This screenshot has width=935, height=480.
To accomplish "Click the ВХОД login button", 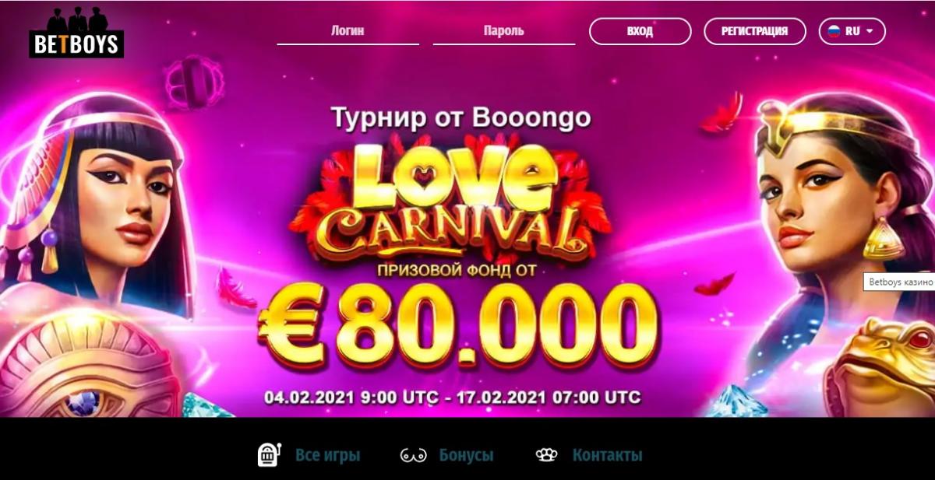I will tap(640, 31).
